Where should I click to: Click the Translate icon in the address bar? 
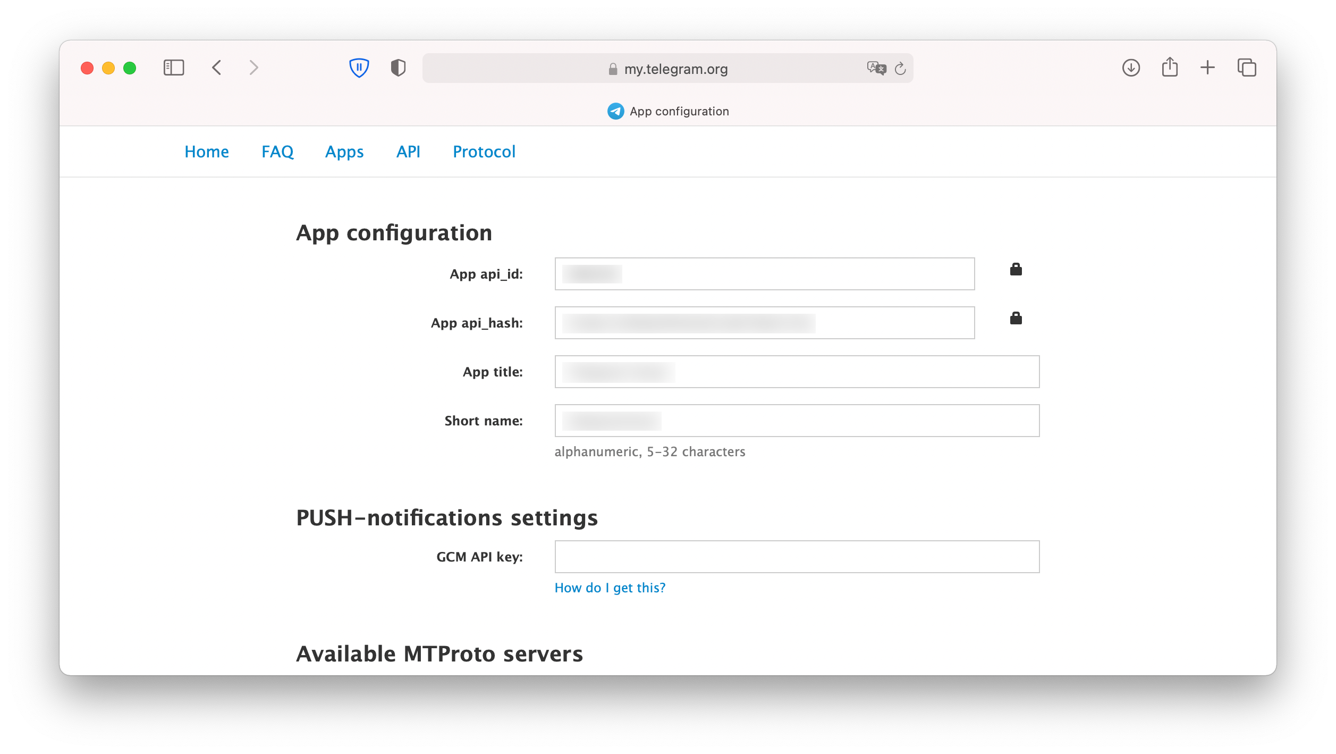[x=875, y=68]
